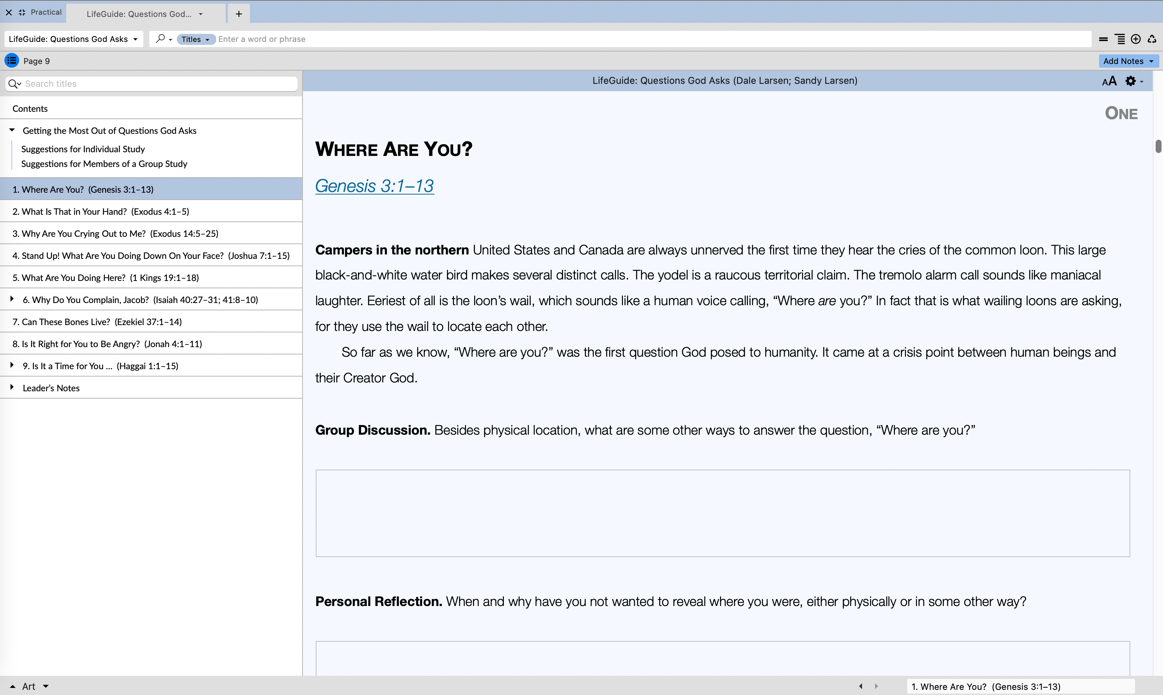Open the Titles search field dropdown
Viewport: 1163px width, 695px height.
196,39
